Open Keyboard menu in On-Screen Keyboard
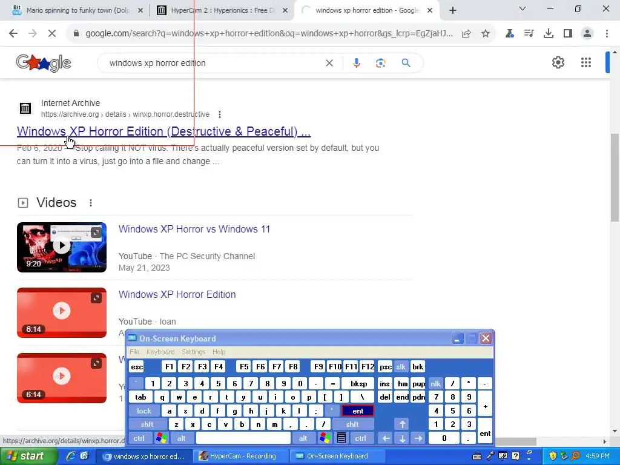This screenshot has width=620, height=465. click(160, 352)
